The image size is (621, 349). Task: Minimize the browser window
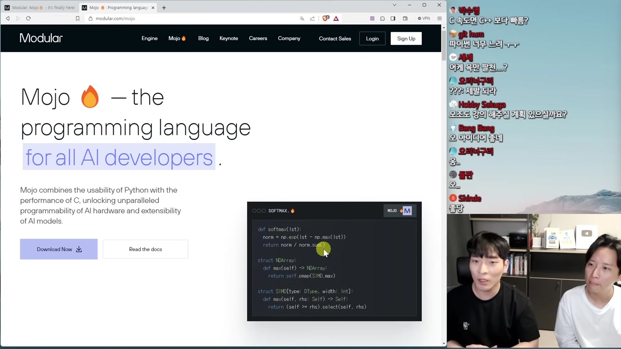pos(409,5)
